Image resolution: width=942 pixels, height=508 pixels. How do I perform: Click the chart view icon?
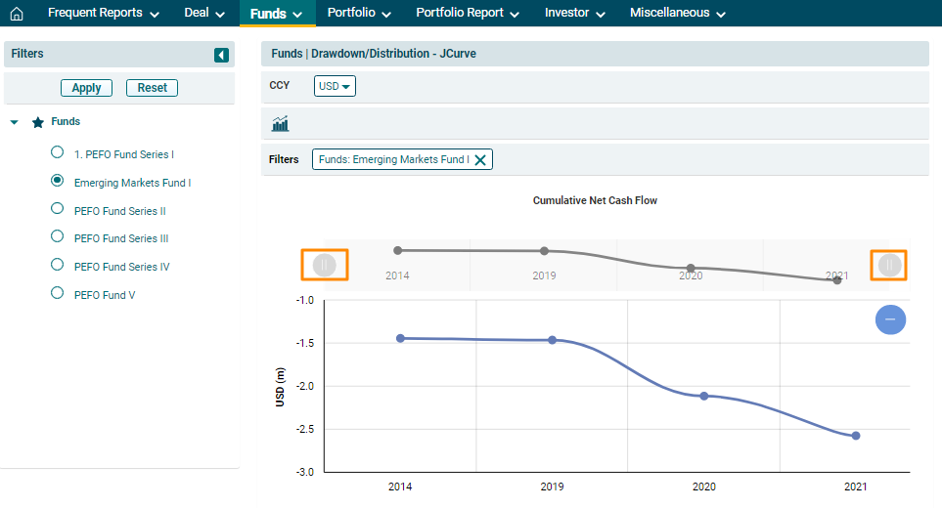[x=281, y=124]
